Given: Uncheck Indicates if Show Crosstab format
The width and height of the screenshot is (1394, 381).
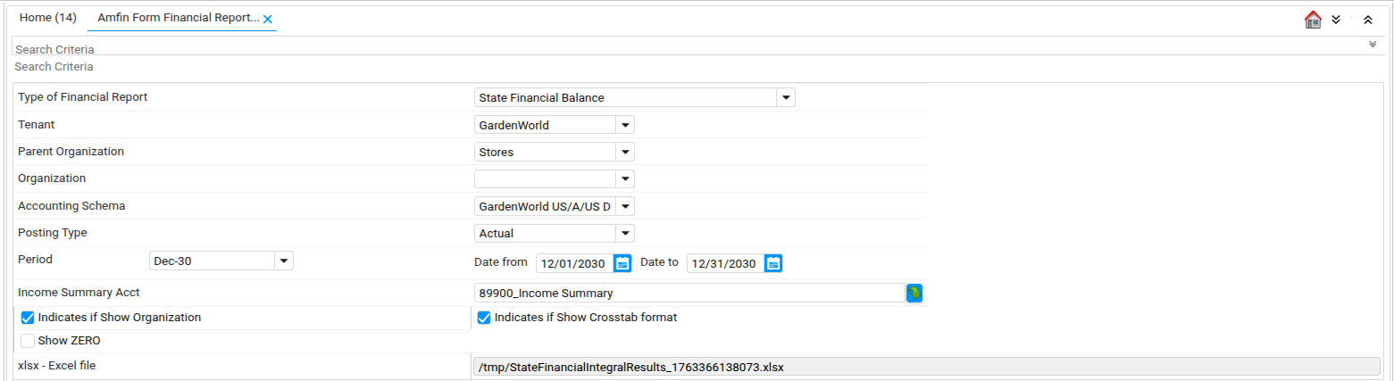Looking at the screenshot, I should coord(484,318).
